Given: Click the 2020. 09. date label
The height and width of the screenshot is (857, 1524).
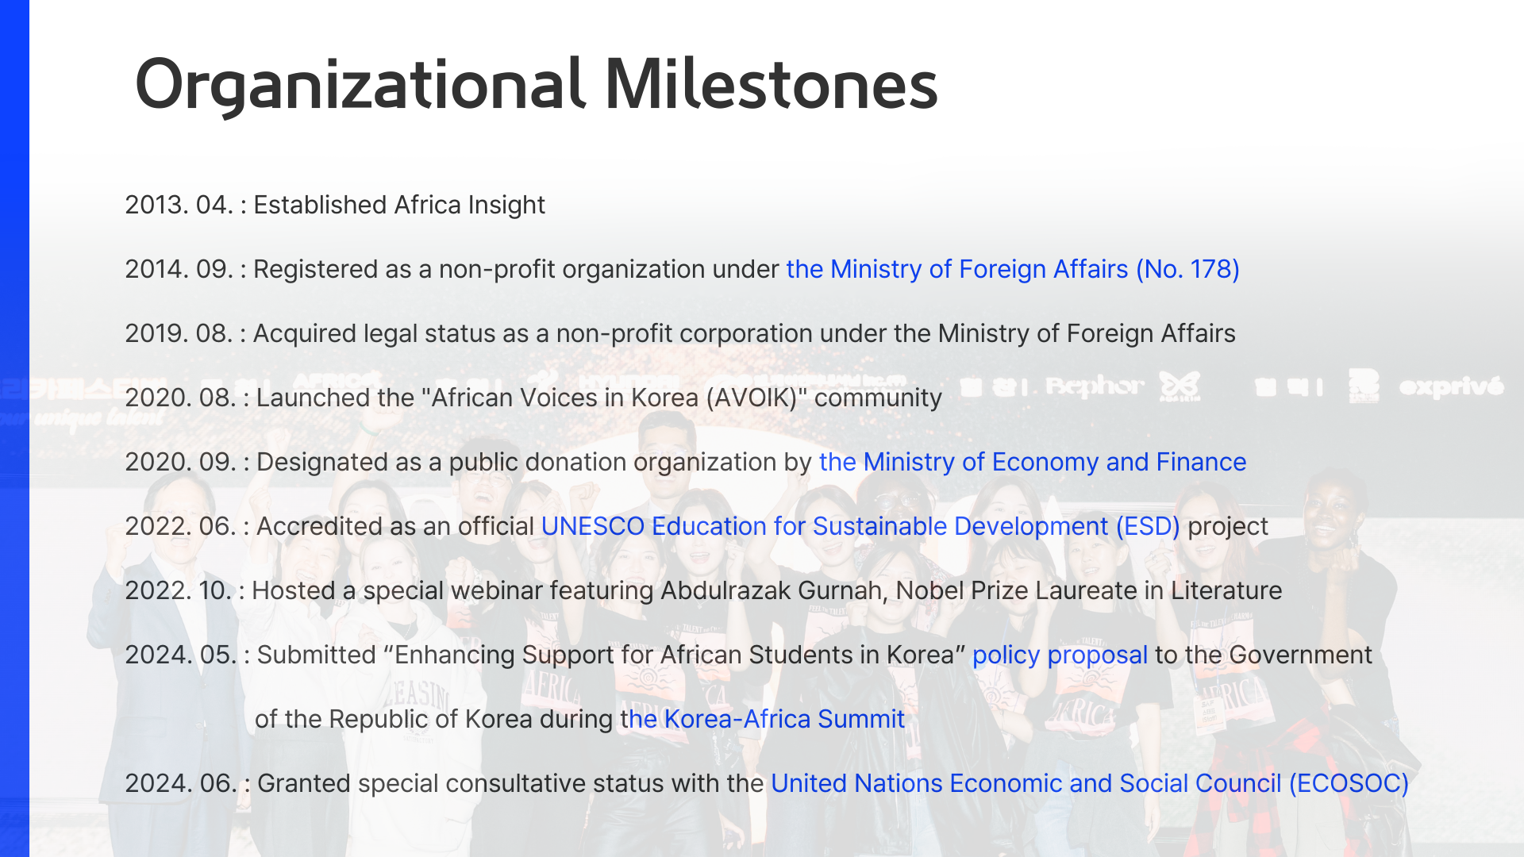Looking at the screenshot, I should (181, 463).
